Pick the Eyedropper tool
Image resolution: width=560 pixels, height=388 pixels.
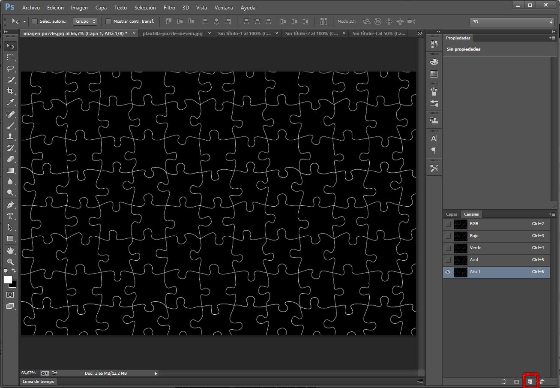point(10,102)
